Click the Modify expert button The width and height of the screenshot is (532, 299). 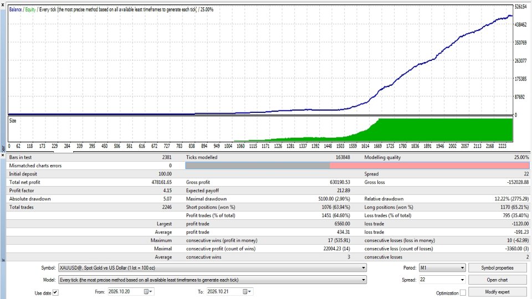click(x=497, y=292)
